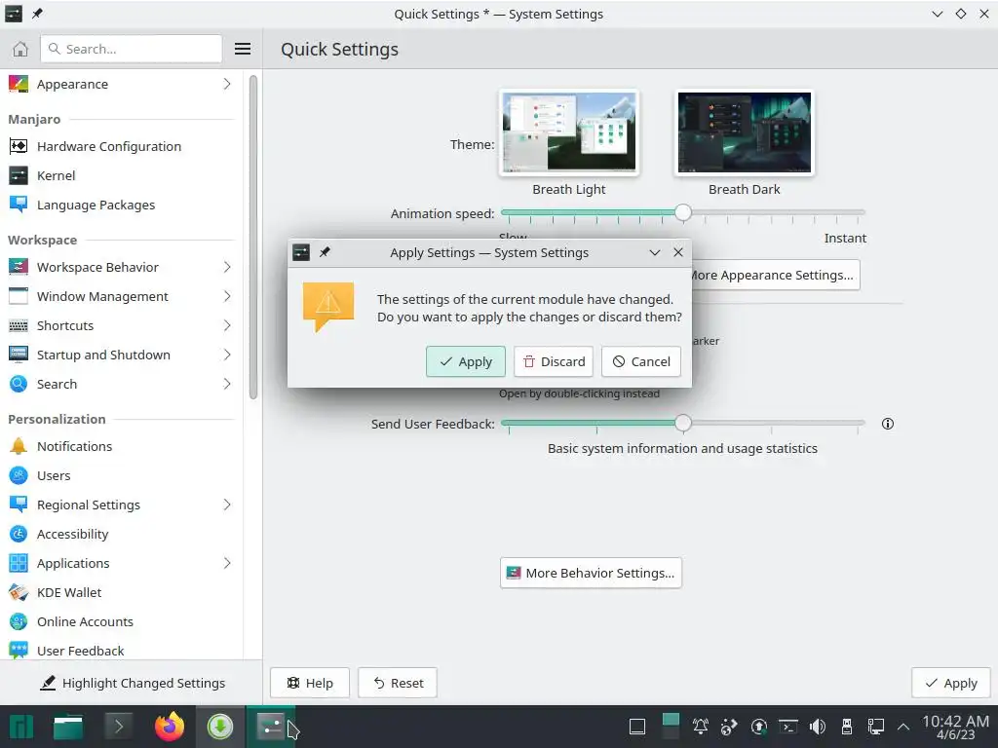The height and width of the screenshot is (748, 998).
Task: Click the Hardware Configuration icon
Action: 19,146
